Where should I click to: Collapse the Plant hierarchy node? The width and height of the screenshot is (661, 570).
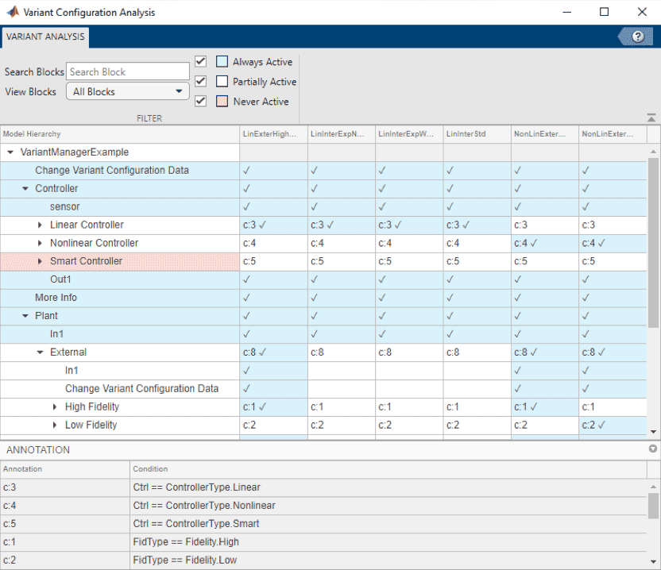click(25, 315)
